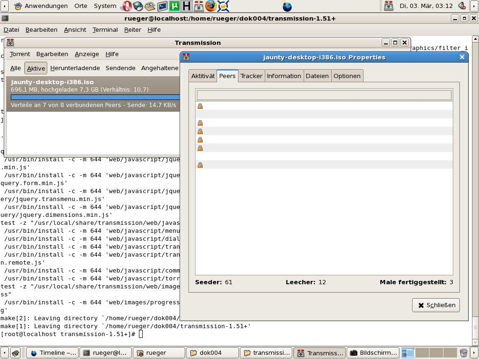Click the Transmission tray icon near the clock
This screenshot has width=479, height=359.
tap(389, 6)
